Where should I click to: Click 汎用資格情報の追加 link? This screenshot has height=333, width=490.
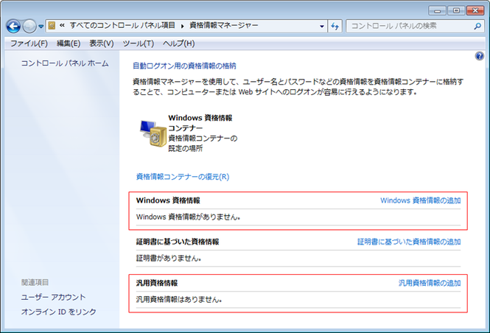tap(430, 283)
